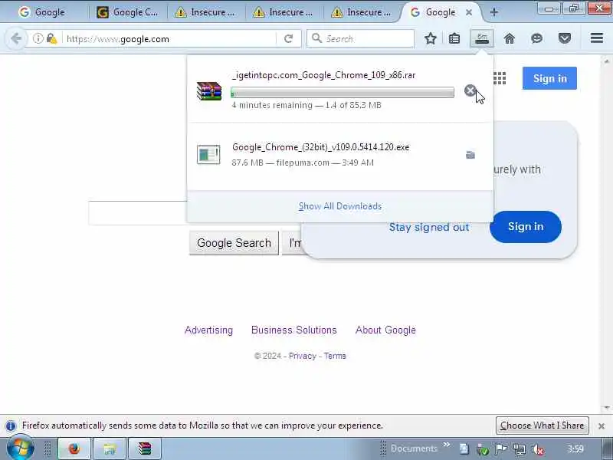Focus the Google search input box
The image size is (613, 460).
(137, 213)
